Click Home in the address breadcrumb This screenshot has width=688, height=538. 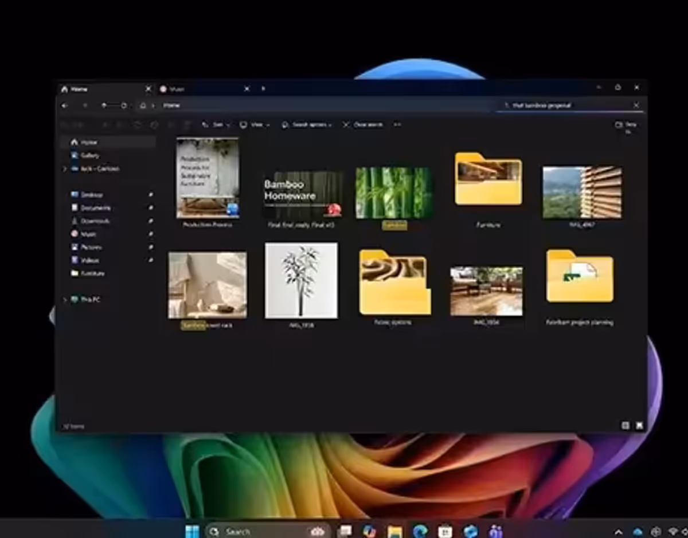pyautogui.click(x=171, y=105)
